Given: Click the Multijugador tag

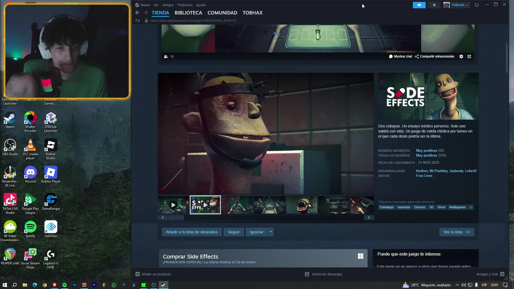Looking at the screenshot, I should [457, 207].
